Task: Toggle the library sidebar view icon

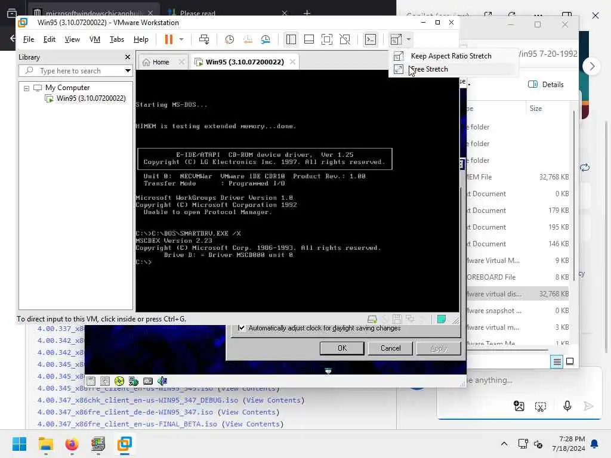Action: pos(291,39)
